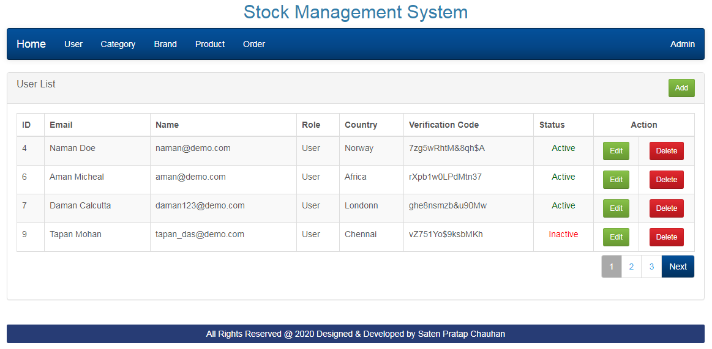This screenshot has height=349, width=712.
Task: Click the Inactive status of Tapan Mohan
Action: coord(563,234)
